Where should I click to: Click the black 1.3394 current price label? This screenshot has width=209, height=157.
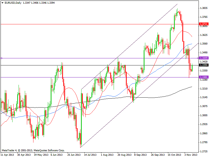203,65
